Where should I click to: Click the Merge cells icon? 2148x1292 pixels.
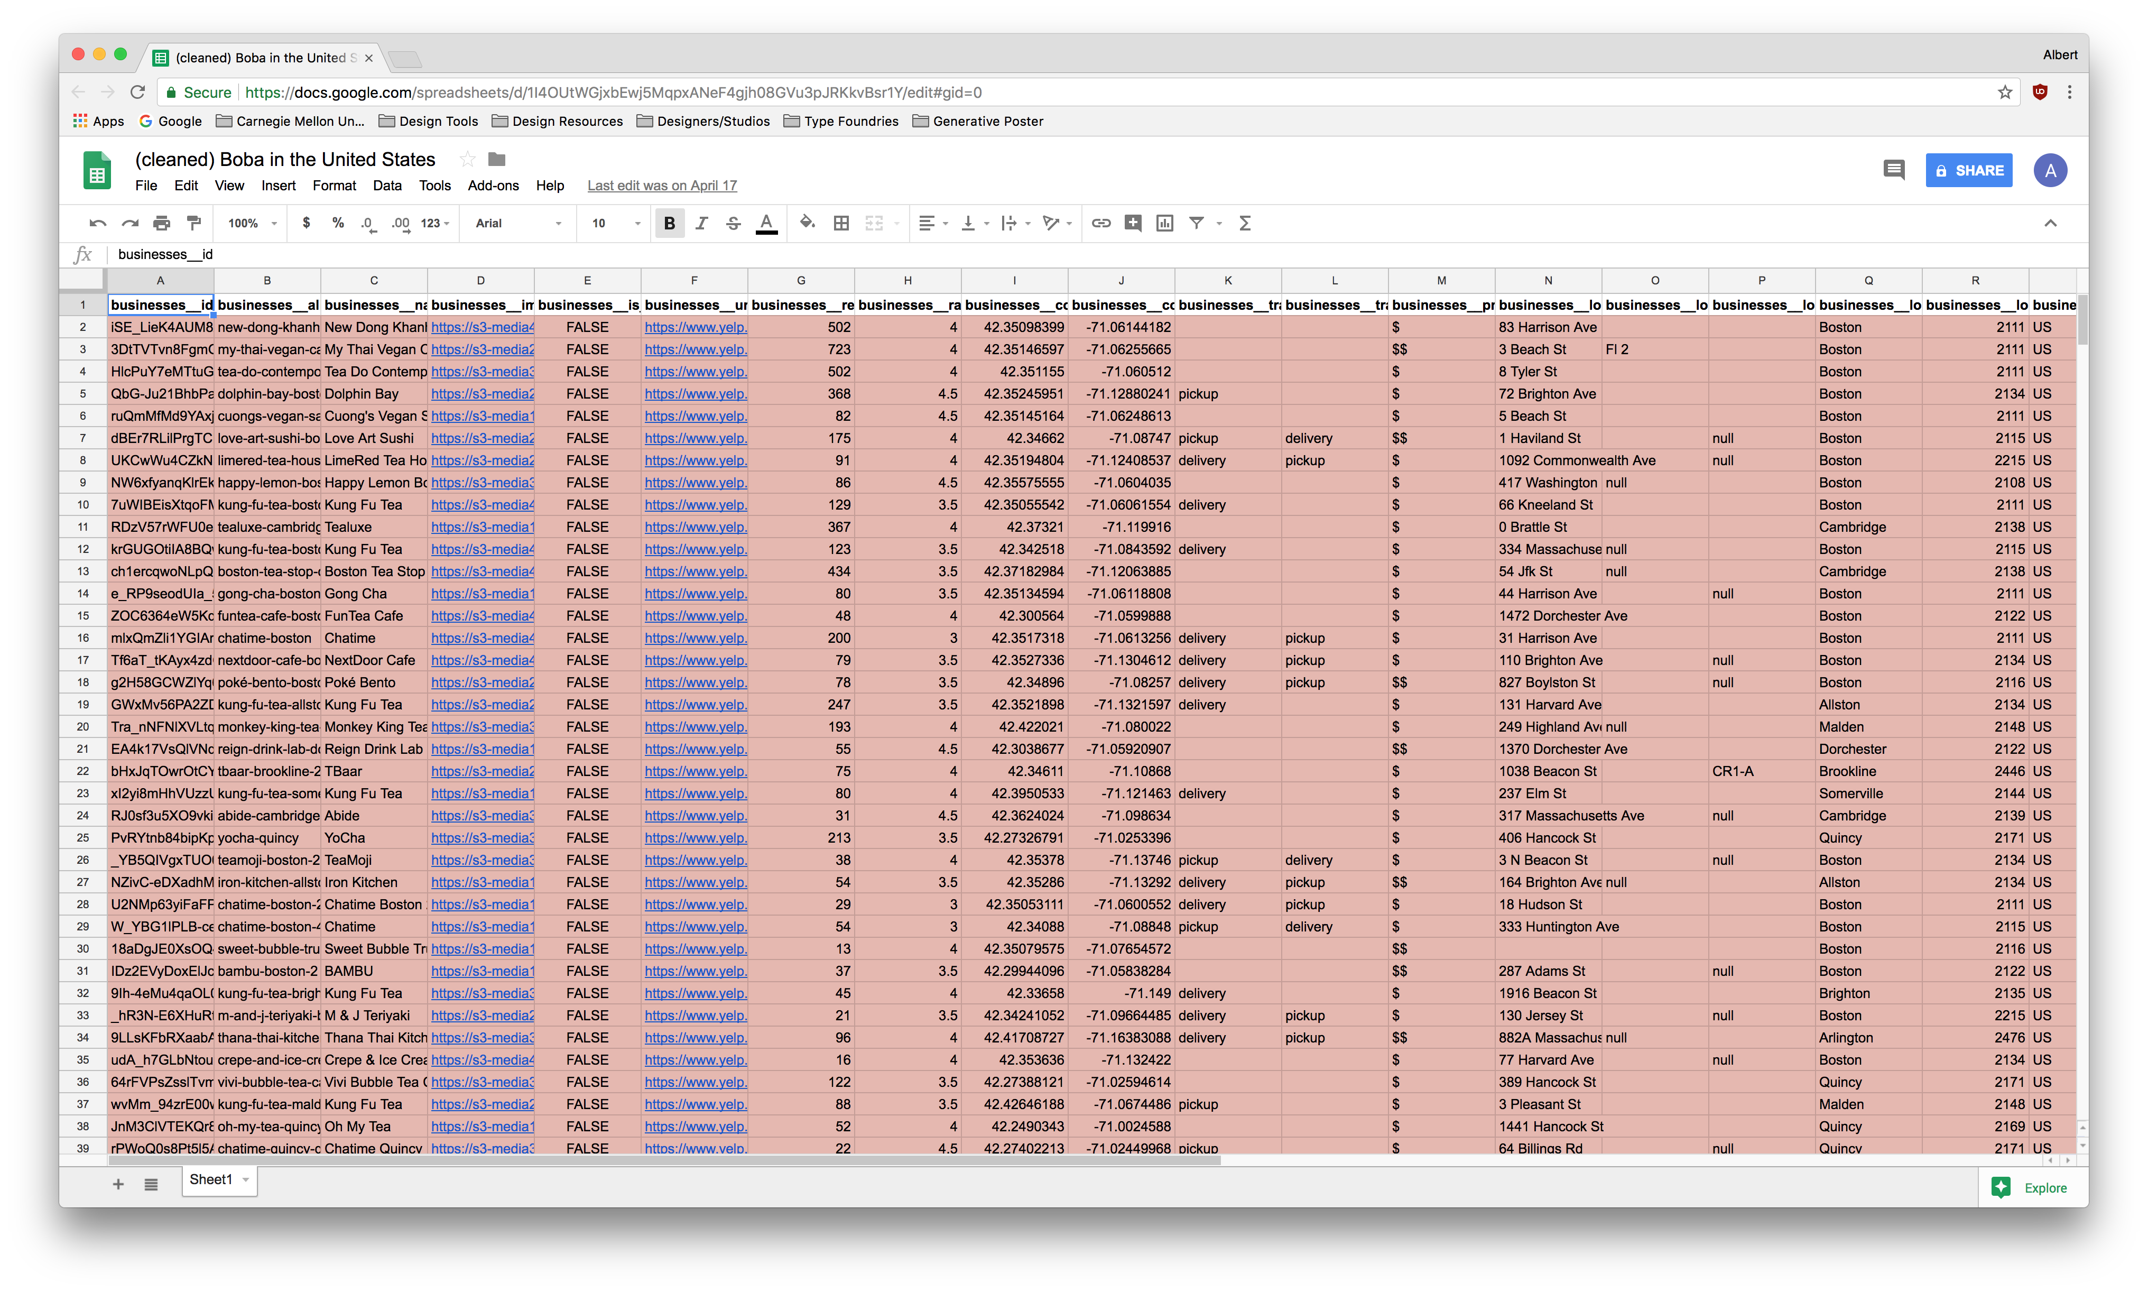(874, 224)
